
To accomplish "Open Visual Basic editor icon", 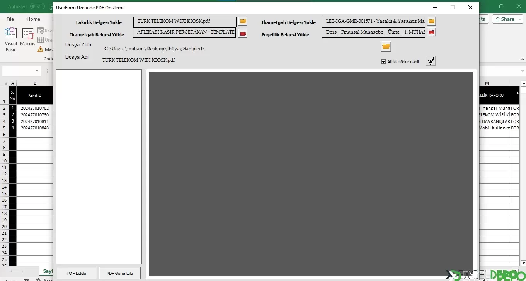I will [11, 40].
